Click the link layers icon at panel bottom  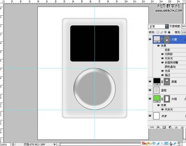click(x=152, y=127)
